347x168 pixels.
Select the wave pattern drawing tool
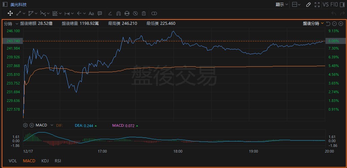pyautogui.click(x=42, y=13)
